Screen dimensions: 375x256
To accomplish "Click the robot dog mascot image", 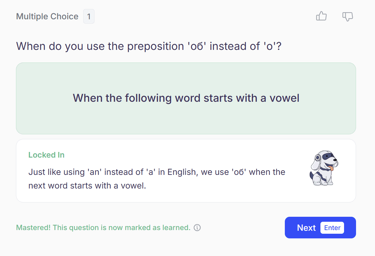I will [323, 168].
